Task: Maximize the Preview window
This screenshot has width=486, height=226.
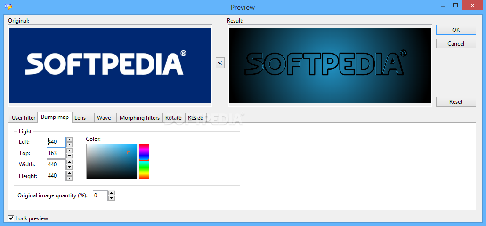Action: point(455,5)
